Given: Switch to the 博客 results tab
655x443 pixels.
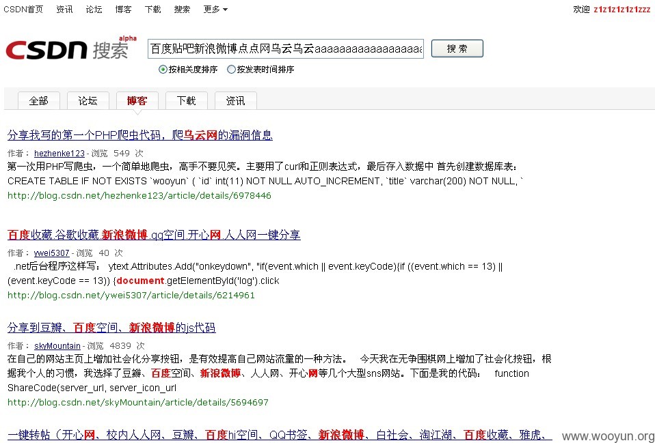Looking at the screenshot, I should pos(137,101).
